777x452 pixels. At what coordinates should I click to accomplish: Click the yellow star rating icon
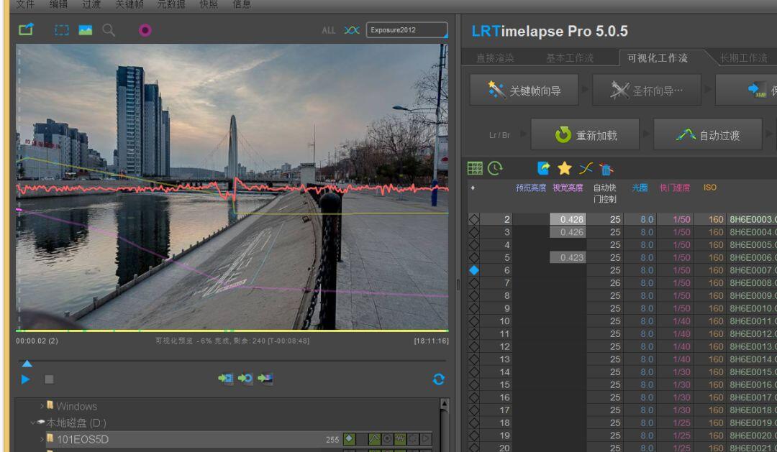click(565, 168)
